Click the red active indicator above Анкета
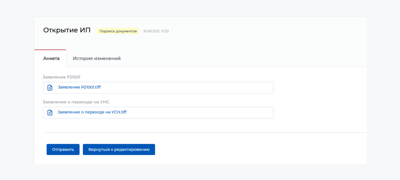The image size is (400, 180). coord(50,50)
